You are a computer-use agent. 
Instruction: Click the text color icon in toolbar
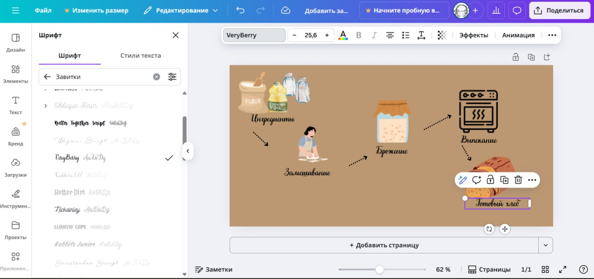coord(343,35)
